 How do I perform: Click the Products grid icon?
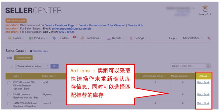click(30, 38)
